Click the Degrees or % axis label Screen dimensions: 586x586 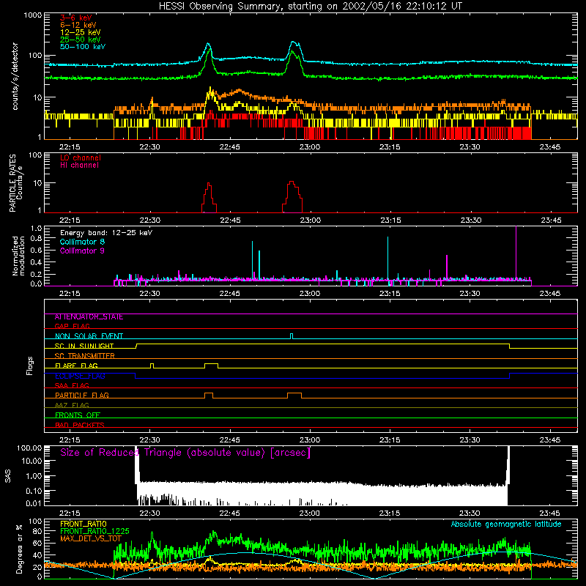point(19,549)
